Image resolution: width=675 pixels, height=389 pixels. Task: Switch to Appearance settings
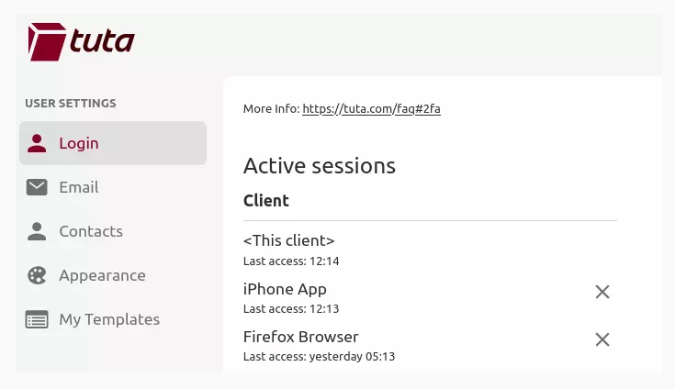coord(102,275)
